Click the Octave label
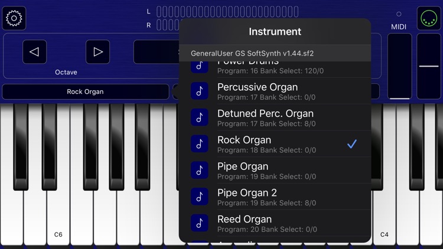This screenshot has height=249, width=443. (66, 72)
